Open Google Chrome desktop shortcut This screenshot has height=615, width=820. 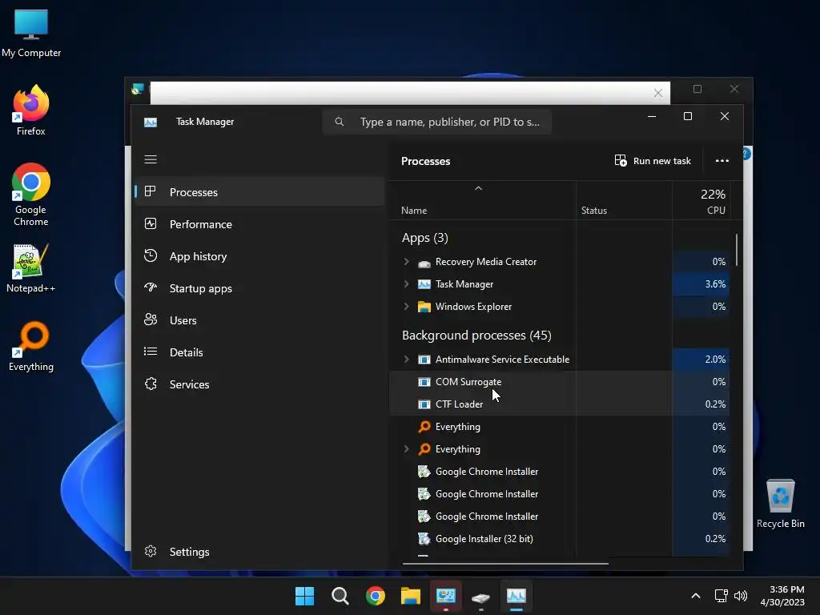(31, 195)
